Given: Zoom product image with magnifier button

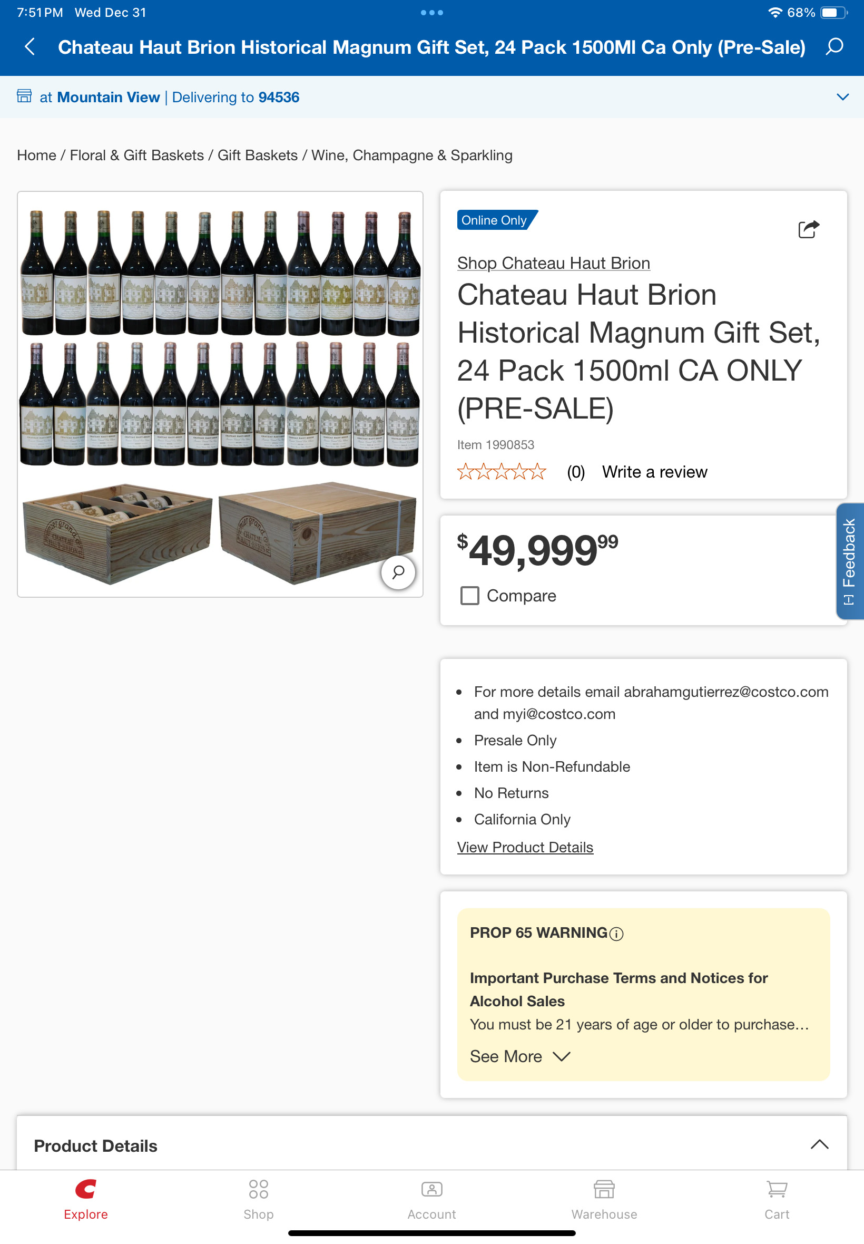Looking at the screenshot, I should 398,572.
